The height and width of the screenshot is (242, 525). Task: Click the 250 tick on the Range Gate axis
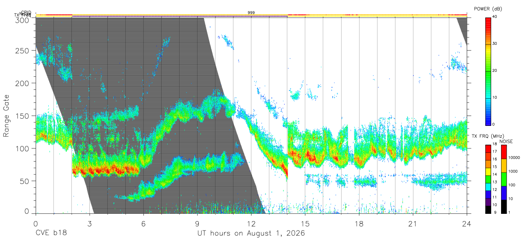click(x=23, y=50)
